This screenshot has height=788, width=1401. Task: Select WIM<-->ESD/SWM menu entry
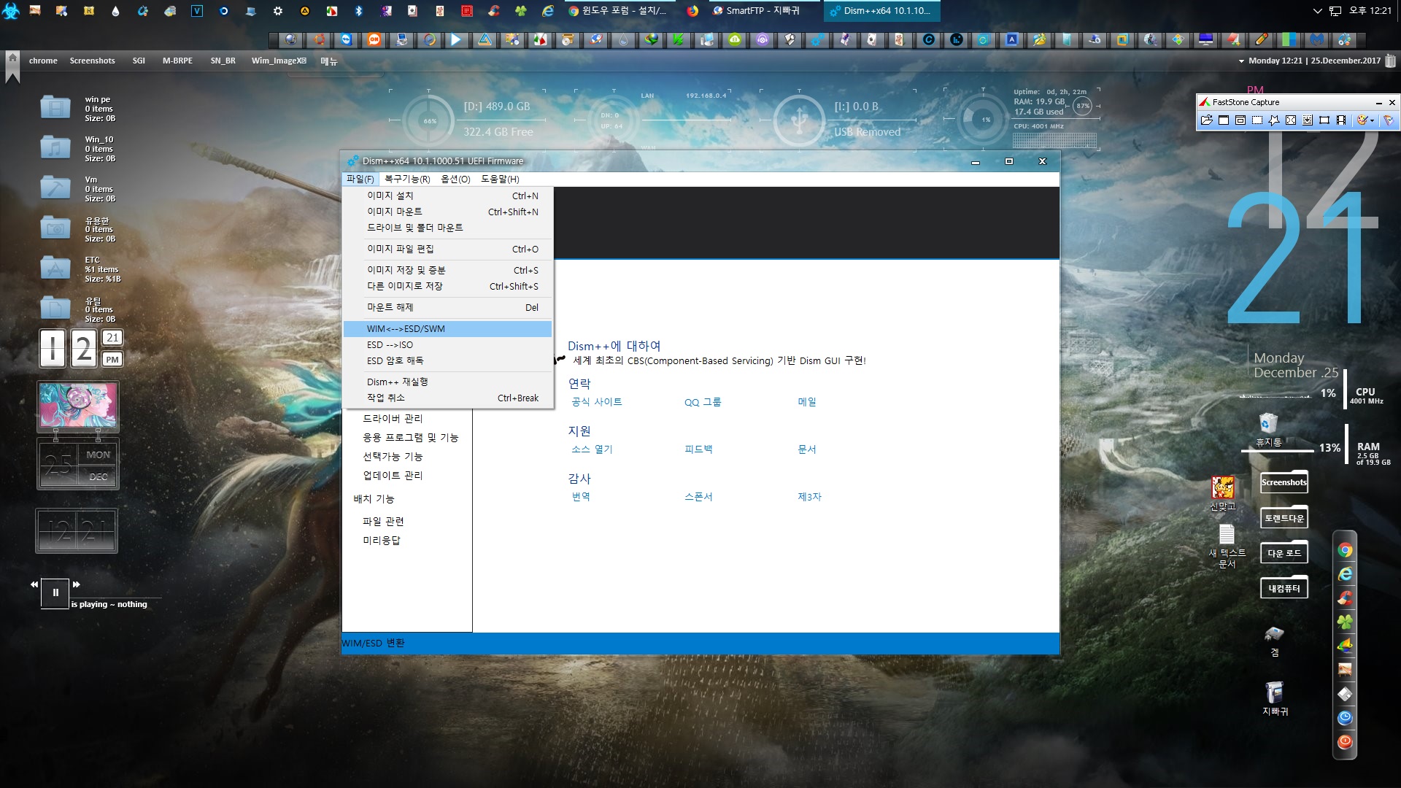447,329
